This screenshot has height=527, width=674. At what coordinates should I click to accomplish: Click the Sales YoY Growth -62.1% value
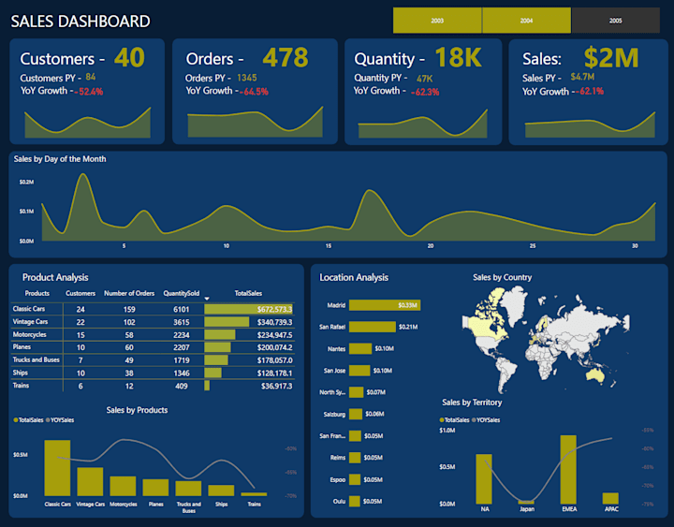590,91
